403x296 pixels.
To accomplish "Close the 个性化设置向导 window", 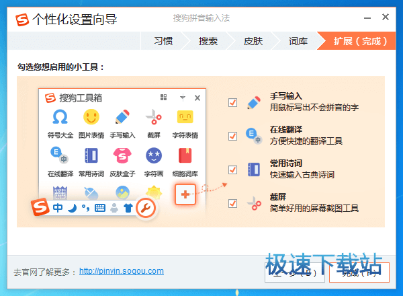I will (386, 17).
